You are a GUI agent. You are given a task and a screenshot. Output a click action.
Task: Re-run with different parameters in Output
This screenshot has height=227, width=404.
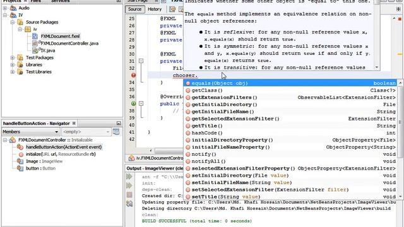click(x=129, y=185)
